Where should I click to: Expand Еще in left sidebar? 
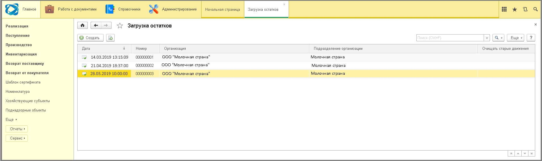click(11, 120)
